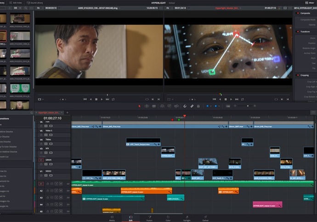Select the media pool thumbnail showing 82

click(x=20, y=88)
